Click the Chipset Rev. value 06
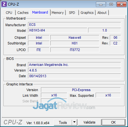 click(x=115, y=38)
